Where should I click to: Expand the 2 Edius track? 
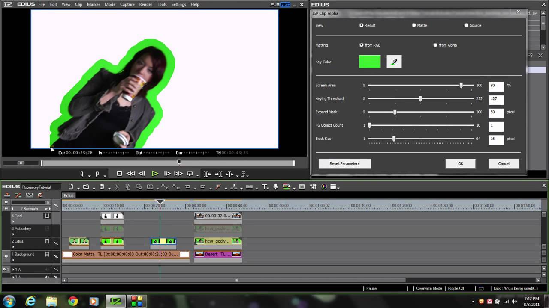click(13, 247)
